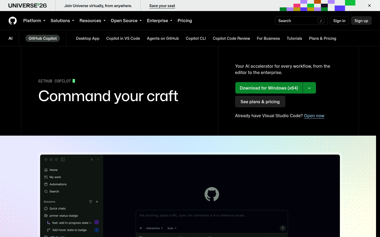380x237 pixels.
Task: Click the Quick chats bubble icon
Action: (x=46, y=209)
